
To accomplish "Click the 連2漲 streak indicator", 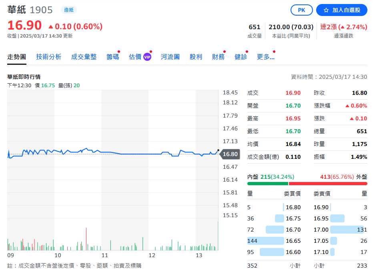I will [343, 27].
